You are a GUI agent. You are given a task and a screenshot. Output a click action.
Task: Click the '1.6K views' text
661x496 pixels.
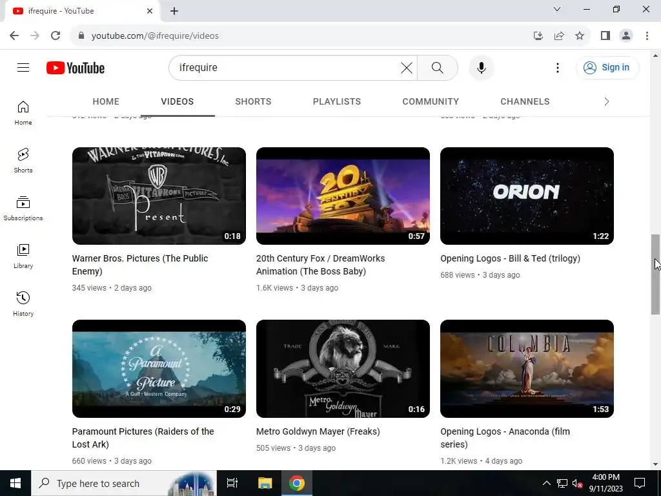point(274,287)
